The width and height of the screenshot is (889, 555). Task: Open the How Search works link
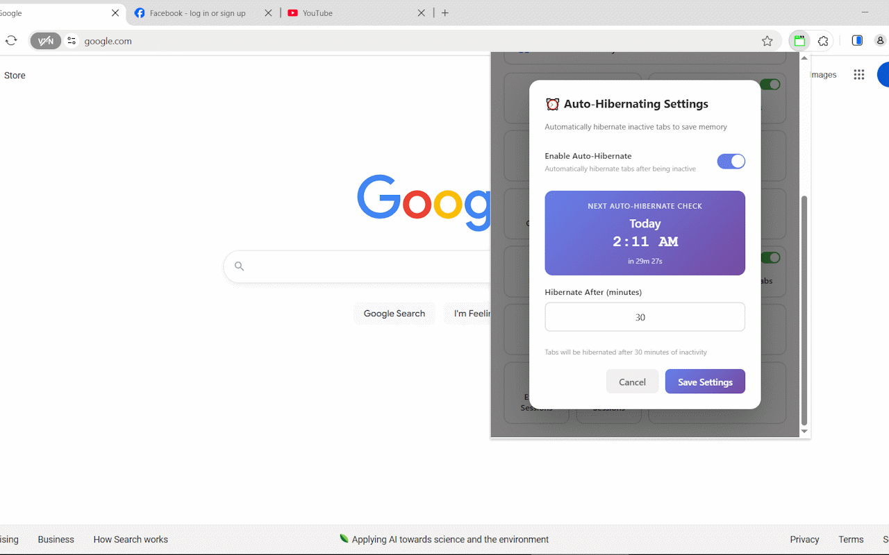coord(131,539)
